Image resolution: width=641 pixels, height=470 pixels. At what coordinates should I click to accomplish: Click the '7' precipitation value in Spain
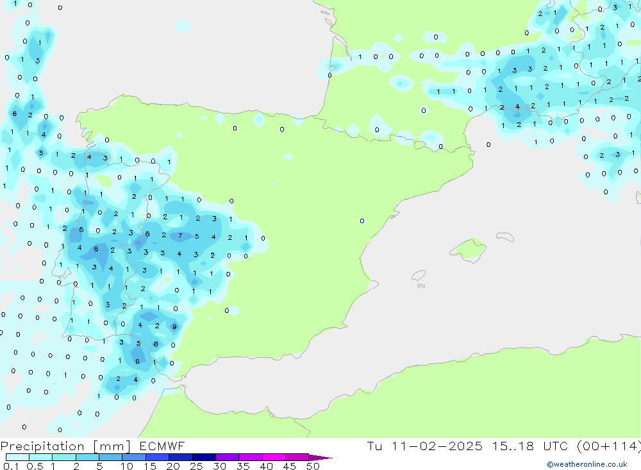(x=180, y=235)
